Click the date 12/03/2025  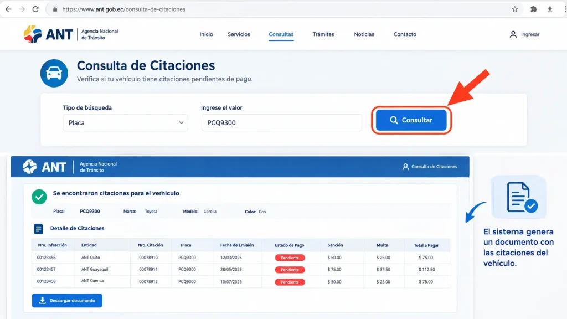tap(231, 258)
